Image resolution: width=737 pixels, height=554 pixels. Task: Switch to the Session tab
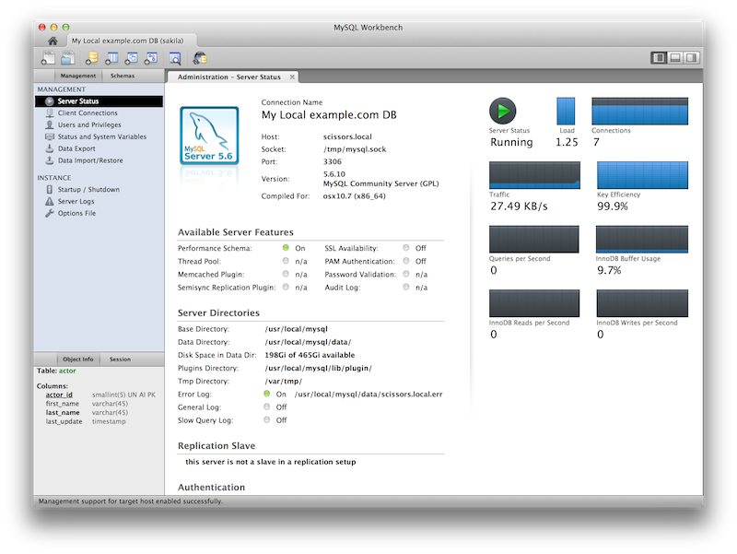(x=120, y=359)
